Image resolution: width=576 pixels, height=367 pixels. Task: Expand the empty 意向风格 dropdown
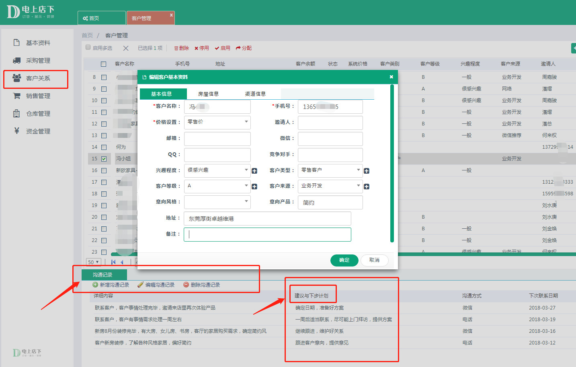pyautogui.click(x=217, y=202)
